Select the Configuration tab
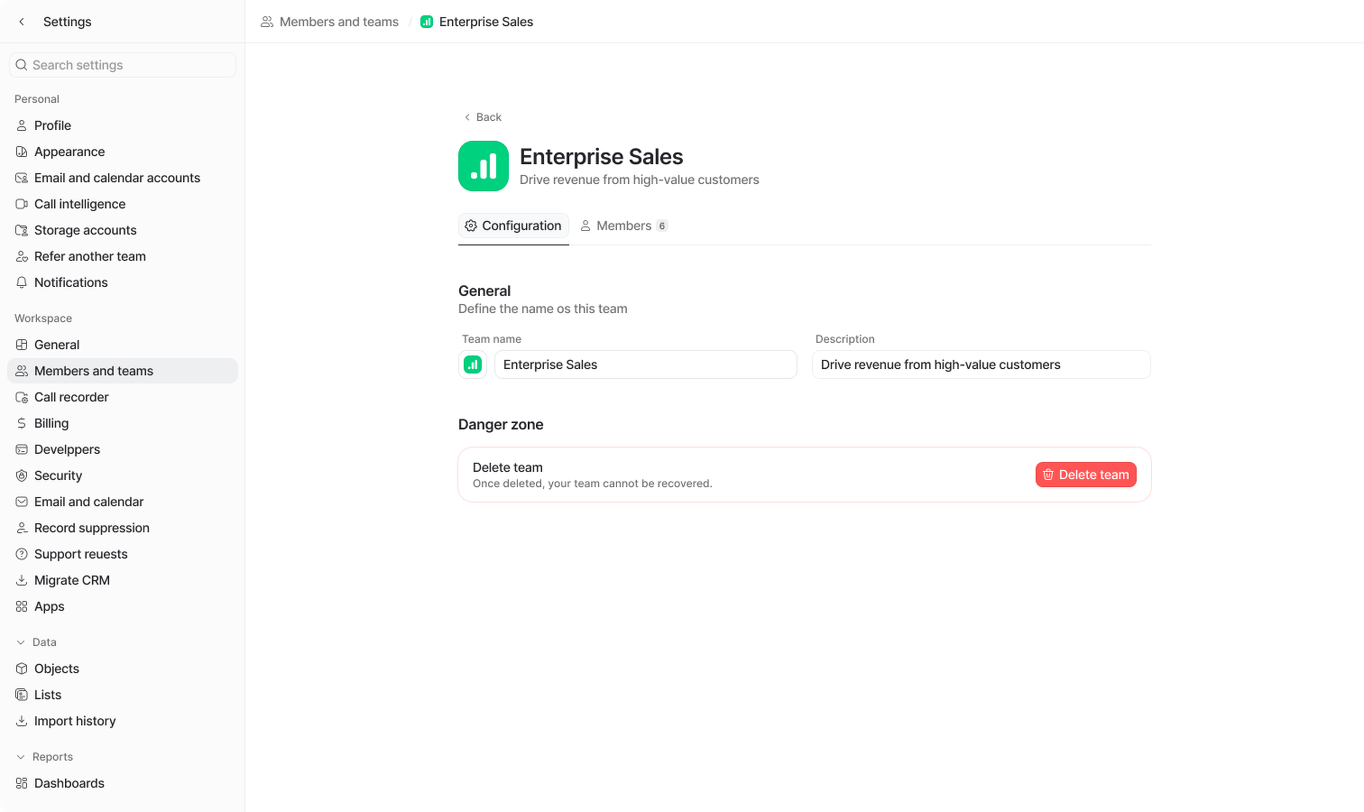Viewport: 1364px width, 812px height. pyautogui.click(x=513, y=226)
